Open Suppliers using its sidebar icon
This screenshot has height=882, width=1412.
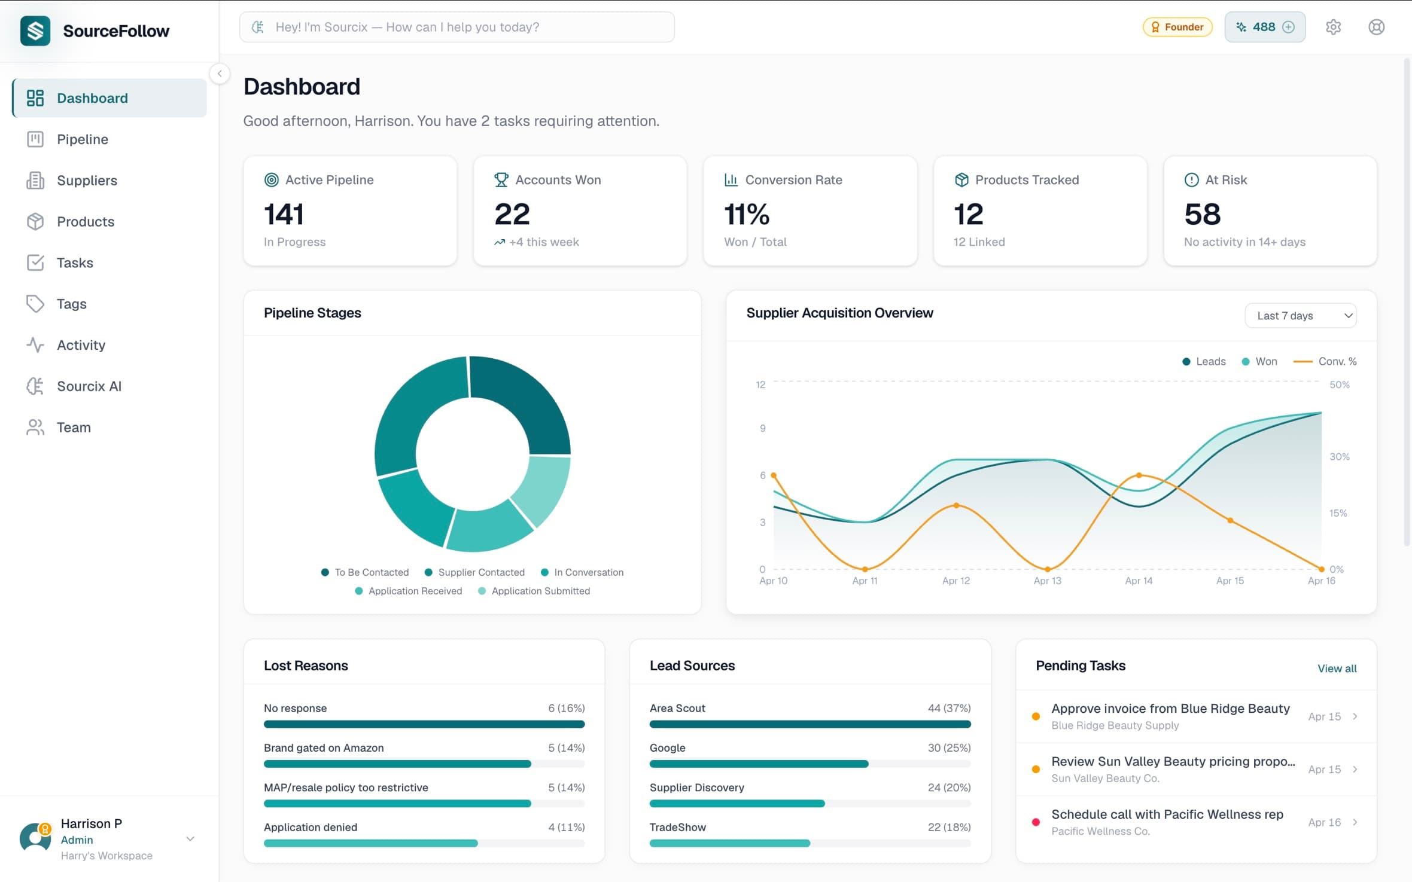tap(35, 180)
